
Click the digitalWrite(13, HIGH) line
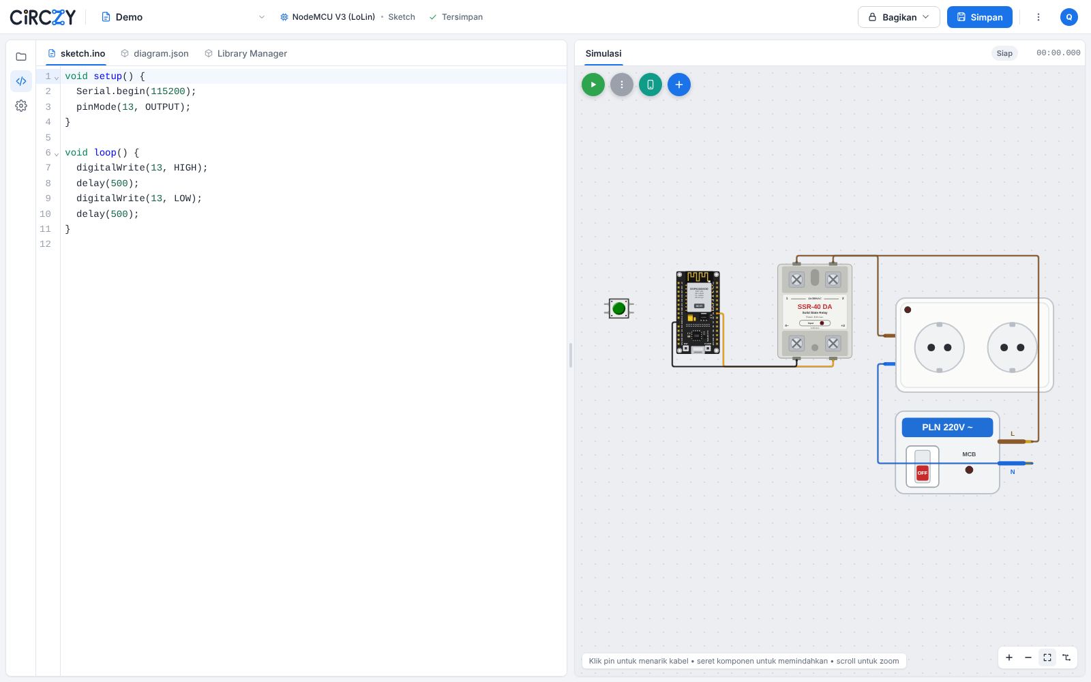coord(142,168)
